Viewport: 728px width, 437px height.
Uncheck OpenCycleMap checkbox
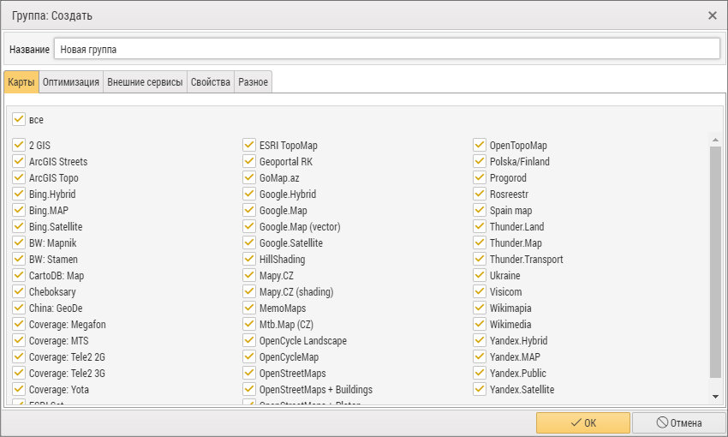click(x=249, y=356)
